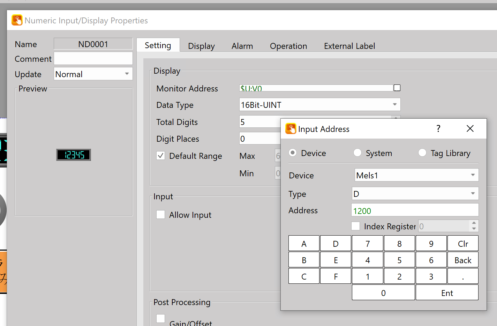The image size is (497, 326).
Task: Click the Address field containing 1200
Action: pyautogui.click(x=414, y=211)
